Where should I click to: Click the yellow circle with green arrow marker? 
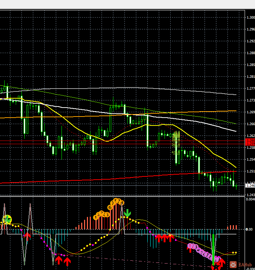(7, 219)
